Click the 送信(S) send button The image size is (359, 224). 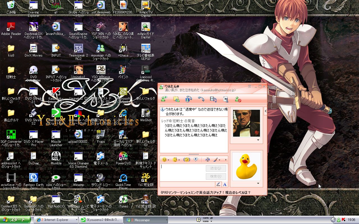(x=216, y=168)
